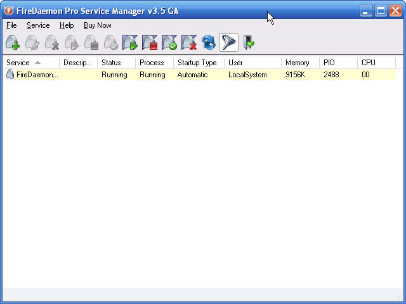Click Install all services green check icon
The height and width of the screenshot is (304, 406).
[169, 42]
